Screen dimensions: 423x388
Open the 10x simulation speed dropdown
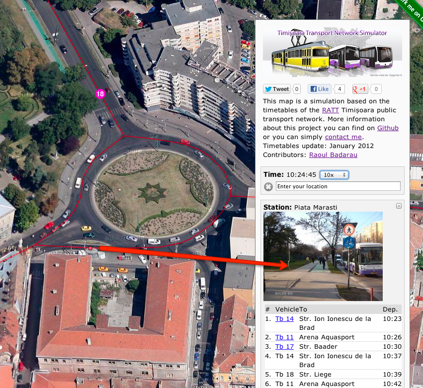[x=334, y=175]
